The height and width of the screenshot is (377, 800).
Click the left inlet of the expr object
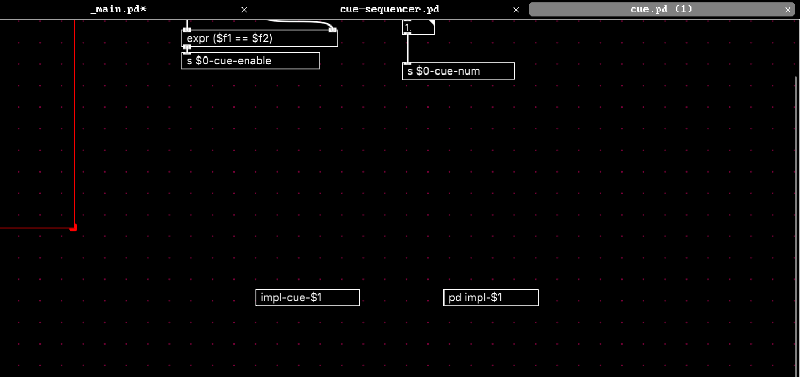click(187, 30)
